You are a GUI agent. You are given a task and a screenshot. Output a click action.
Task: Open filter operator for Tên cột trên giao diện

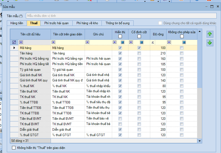coord(53,42)
